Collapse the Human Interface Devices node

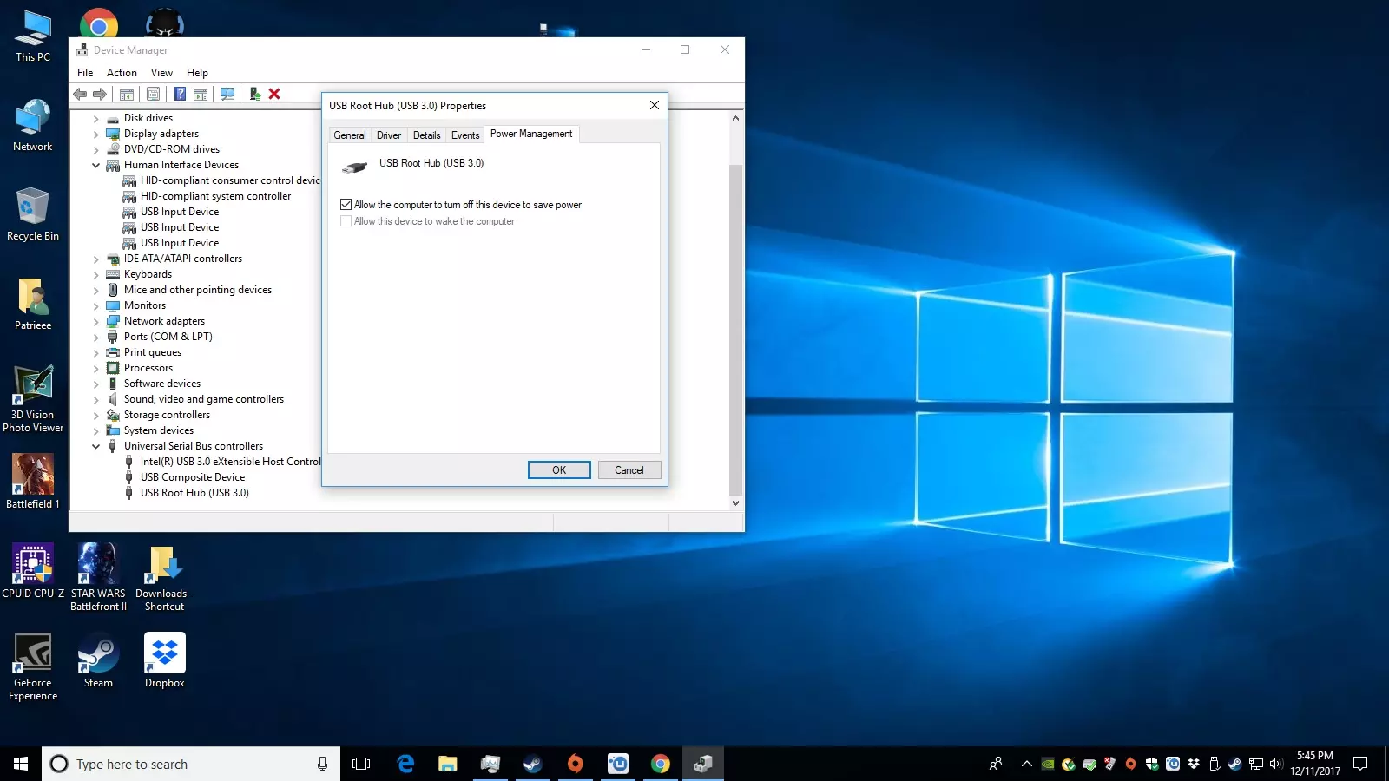coord(96,165)
